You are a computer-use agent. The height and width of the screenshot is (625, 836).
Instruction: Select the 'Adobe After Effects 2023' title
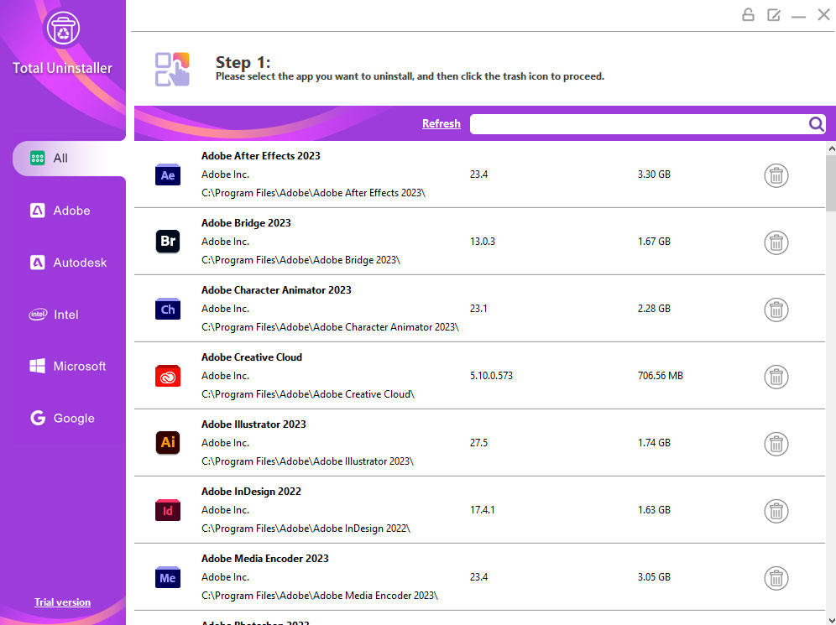pyautogui.click(x=261, y=155)
